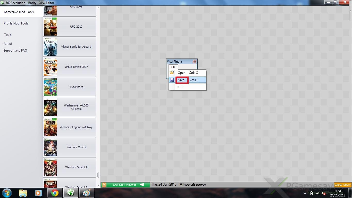Open Profile Mod Tools section
The height and width of the screenshot is (198, 352).
16,23
